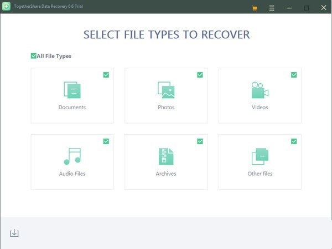Click the All File Types label
Screen dimensions: 332x249
click(x=54, y=56)
